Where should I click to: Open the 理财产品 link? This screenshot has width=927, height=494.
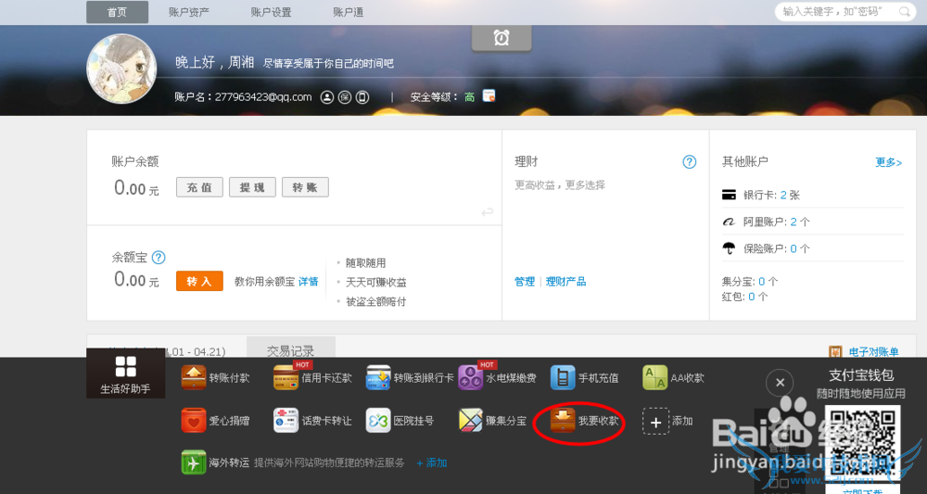(565, 282)
